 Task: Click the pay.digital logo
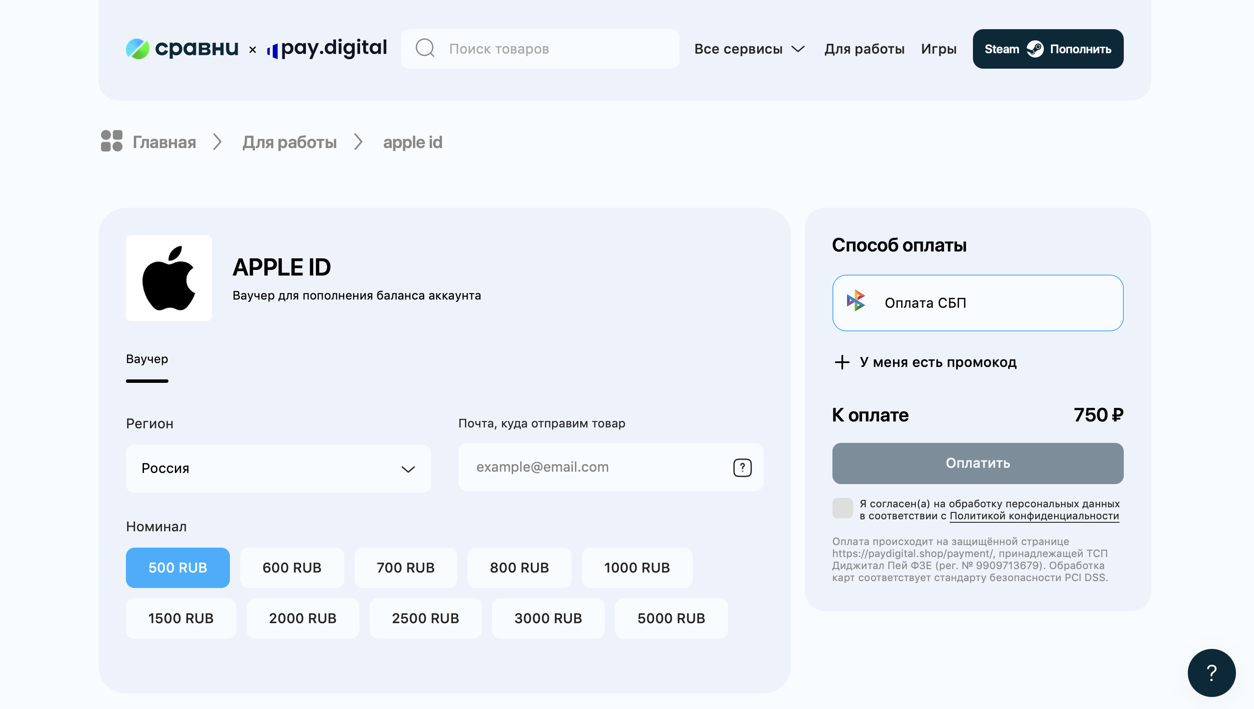click(327, 48)
